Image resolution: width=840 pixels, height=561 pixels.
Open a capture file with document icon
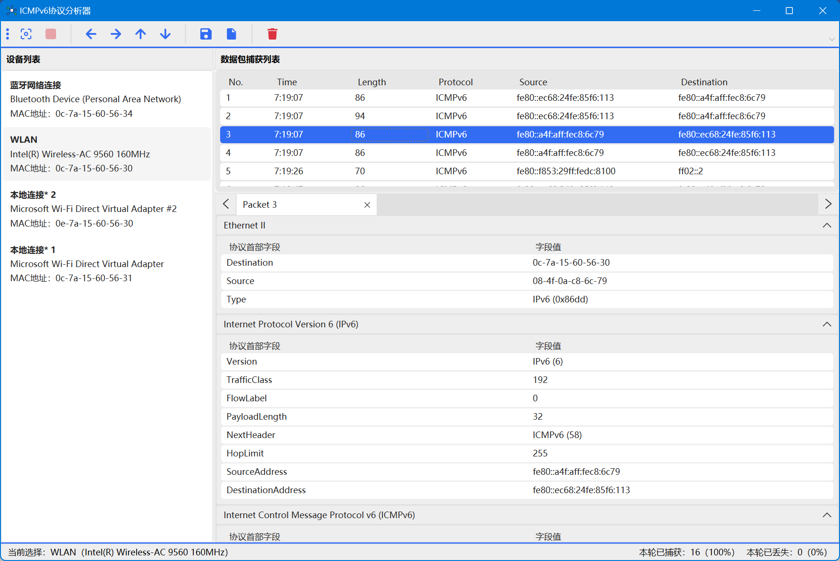[x=231, y=34]
